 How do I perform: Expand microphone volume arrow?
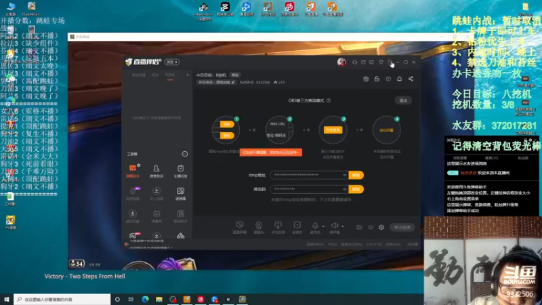(x=323, y=226)
